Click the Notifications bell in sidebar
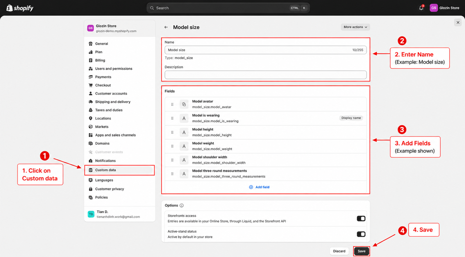 click(91, 161)
